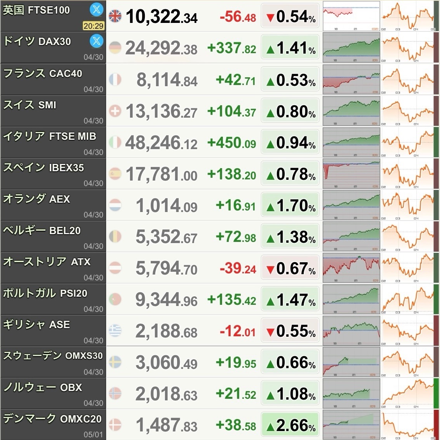Image resolution: width=440 pixels, height=440 pixels.
Task: Click the CAC40 ▲0.53% change badge
Action: coord(290,79)
